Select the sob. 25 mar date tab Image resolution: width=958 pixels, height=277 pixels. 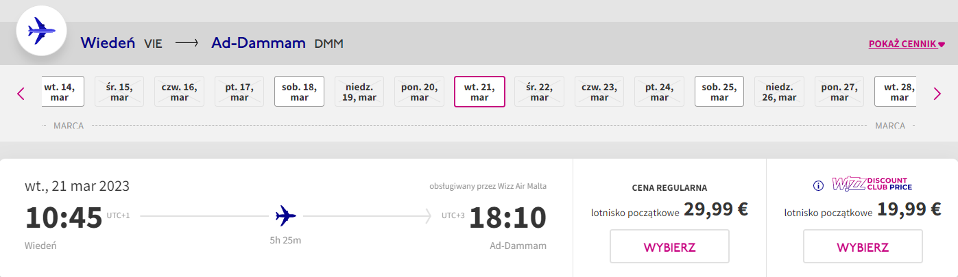click(719, 92)
